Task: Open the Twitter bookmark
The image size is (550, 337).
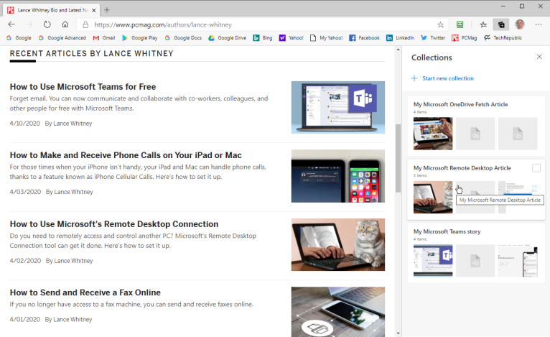Action: 433,38
